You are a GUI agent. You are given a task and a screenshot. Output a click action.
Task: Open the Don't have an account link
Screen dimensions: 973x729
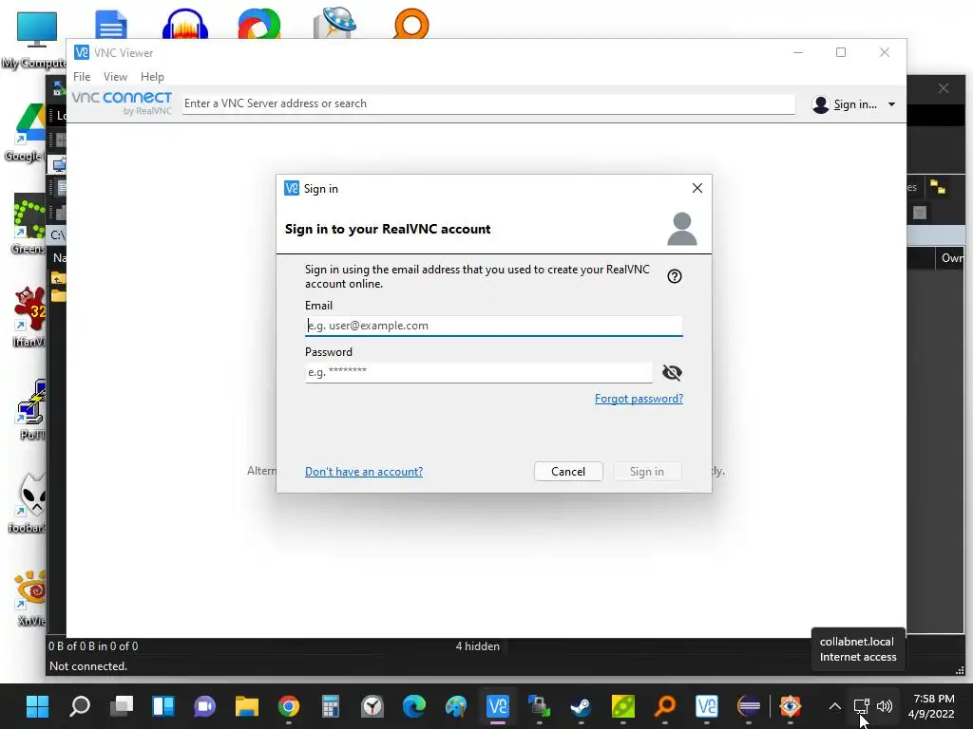coord(364,471)
